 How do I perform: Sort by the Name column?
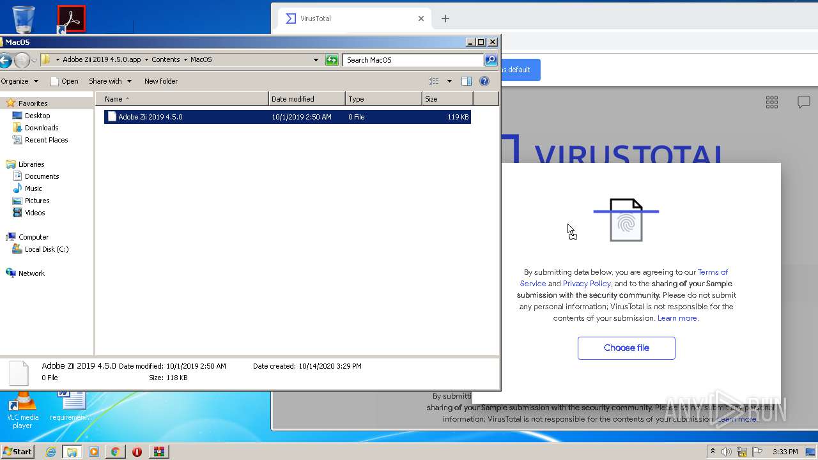[182, 99]
